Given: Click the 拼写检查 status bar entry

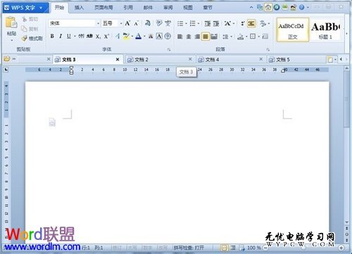Looking at the screenshot, I should pyautogui.click(x=189, y=248).
